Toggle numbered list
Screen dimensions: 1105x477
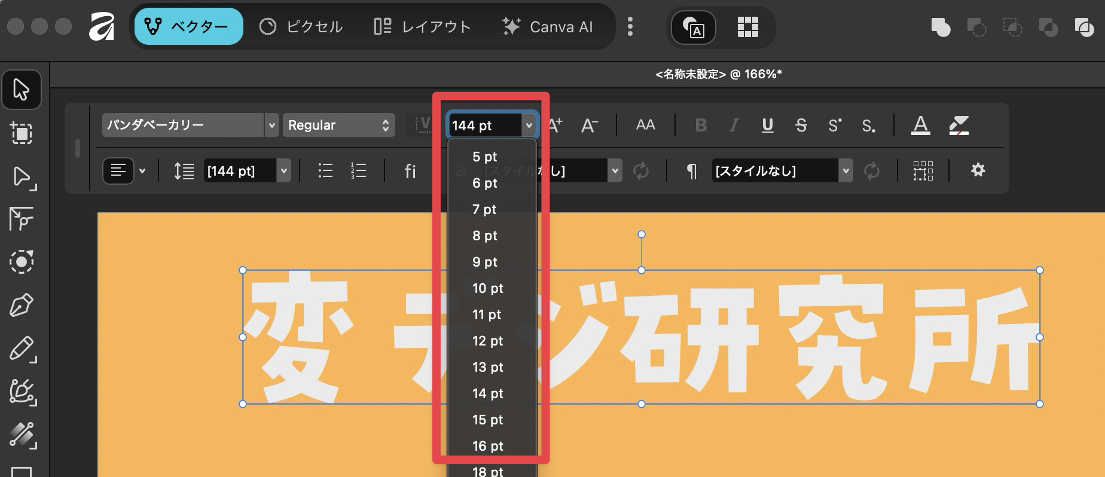[x=358, y=171]
